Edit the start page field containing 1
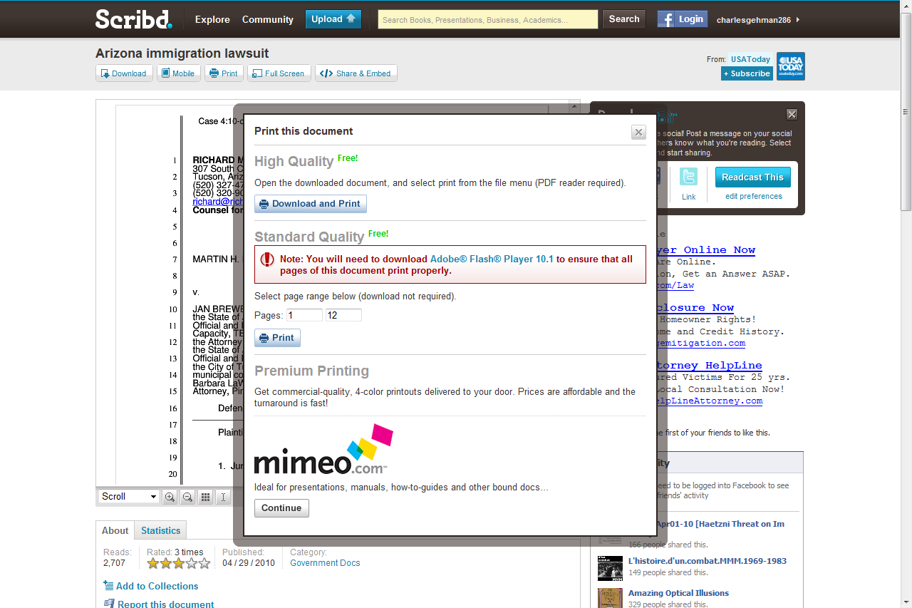This screenshot has width=912, height=608. tap(304, 315)
